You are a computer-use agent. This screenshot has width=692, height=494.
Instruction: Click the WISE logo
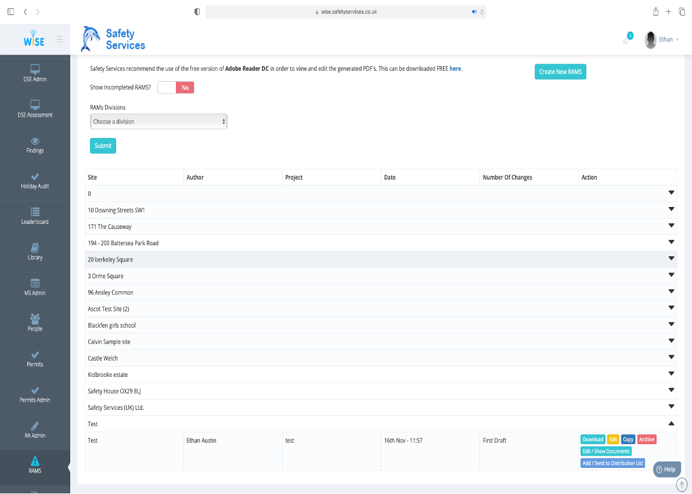point(34,39)
